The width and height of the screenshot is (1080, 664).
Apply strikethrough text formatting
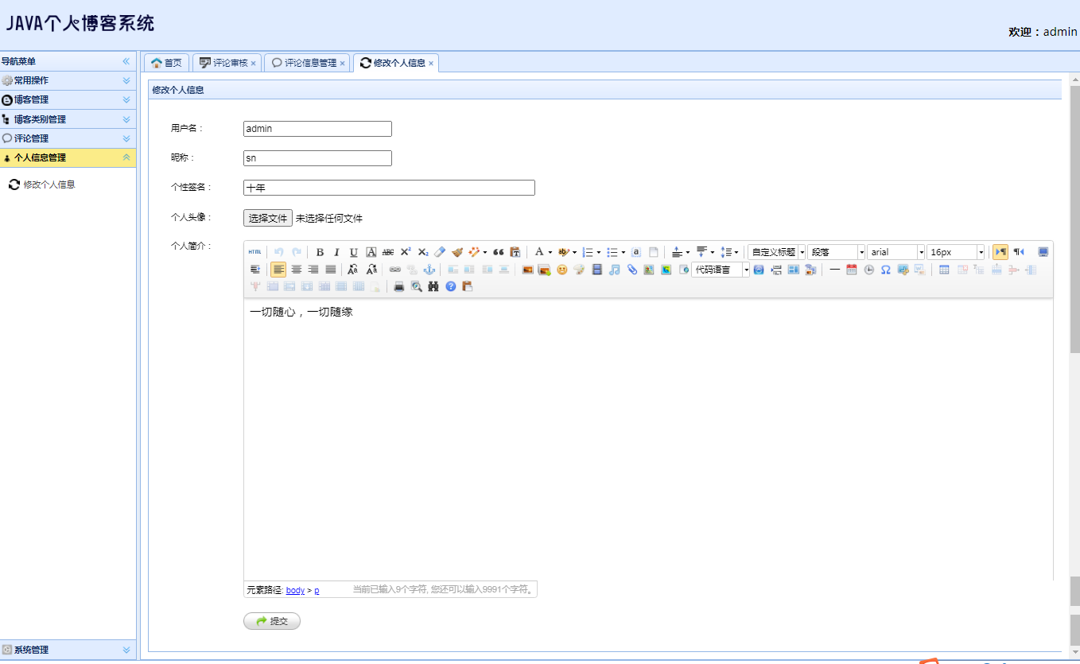coord(388,252)
